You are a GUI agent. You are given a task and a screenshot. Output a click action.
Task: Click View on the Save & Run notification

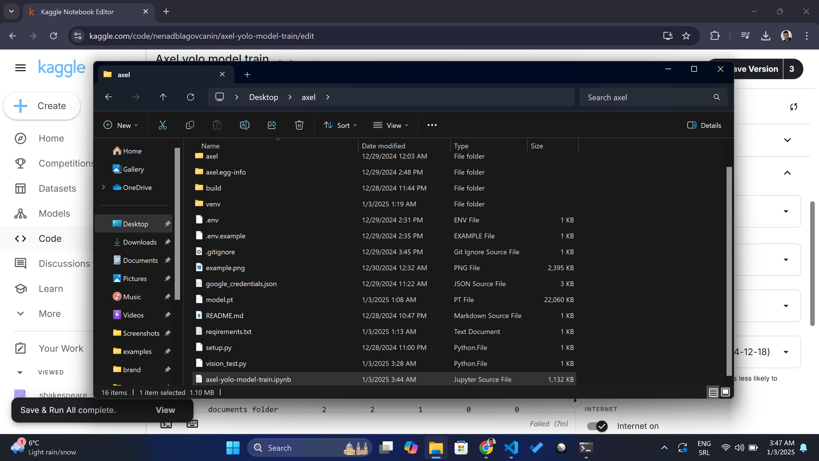coord(165,410)
